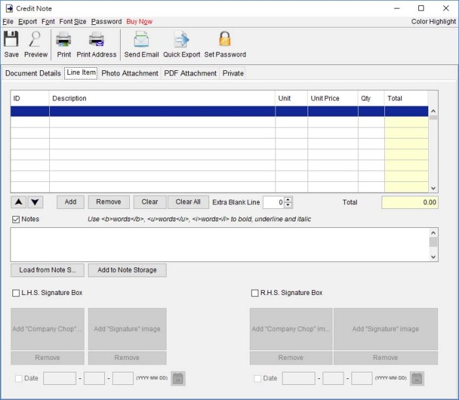Increase Extra Blank Line spinner value
The height and width of the screenshot is (400, 459).
[x=288, y=200]
